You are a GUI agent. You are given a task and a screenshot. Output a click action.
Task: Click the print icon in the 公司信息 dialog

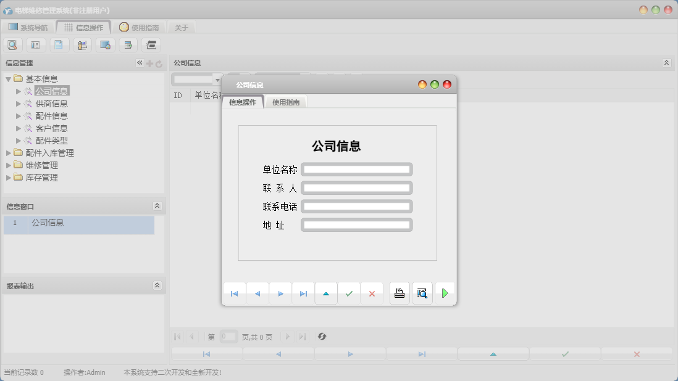click(x=399, y=293)
